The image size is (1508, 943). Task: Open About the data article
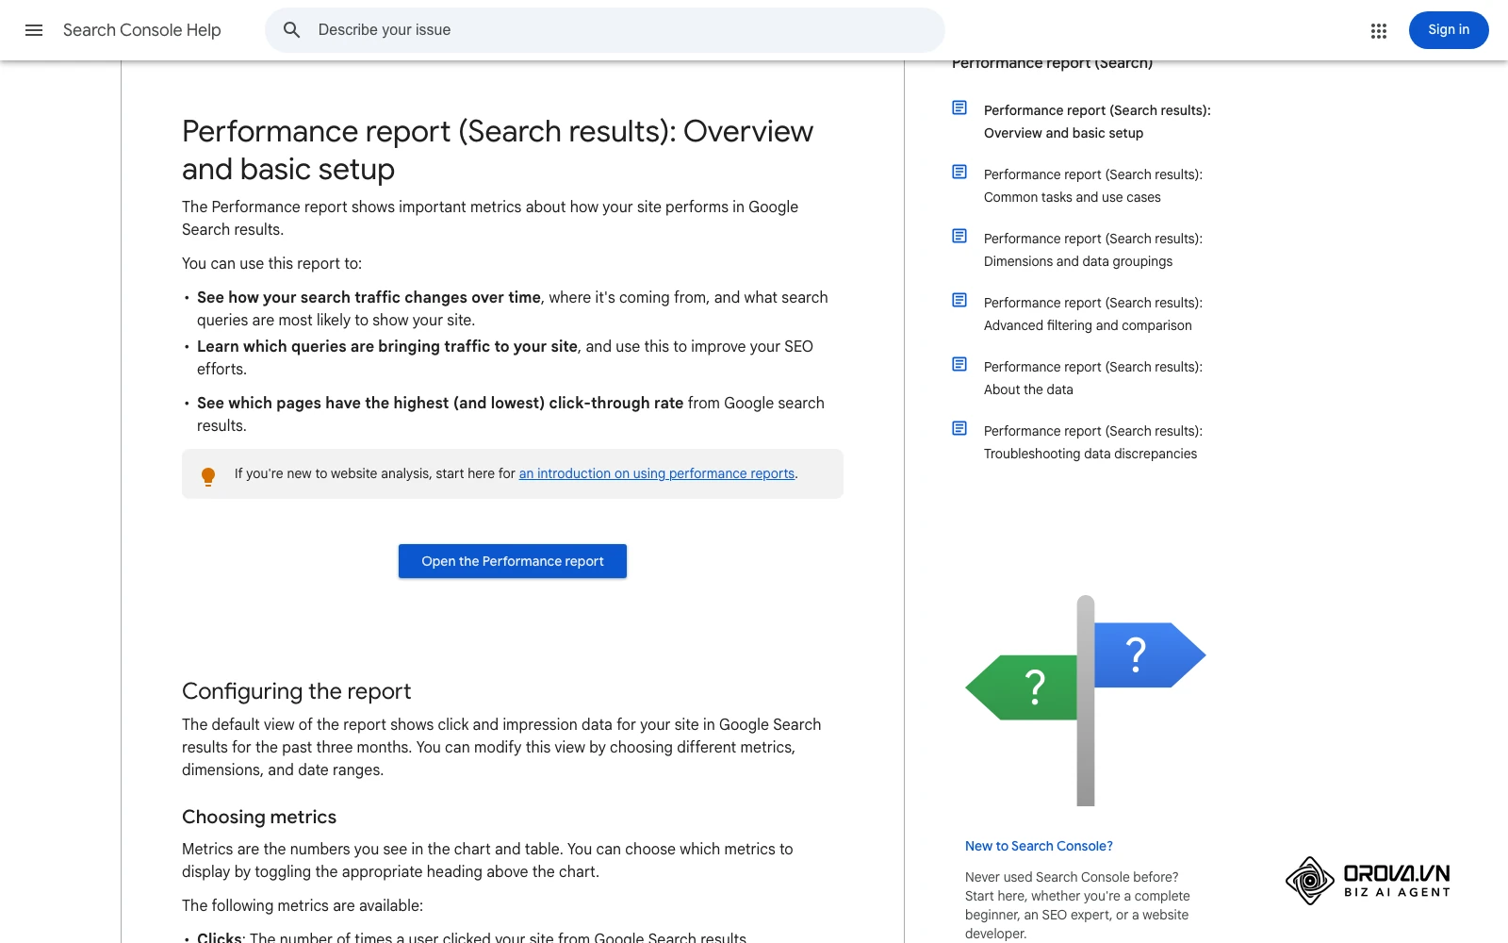coord(1093,378)
